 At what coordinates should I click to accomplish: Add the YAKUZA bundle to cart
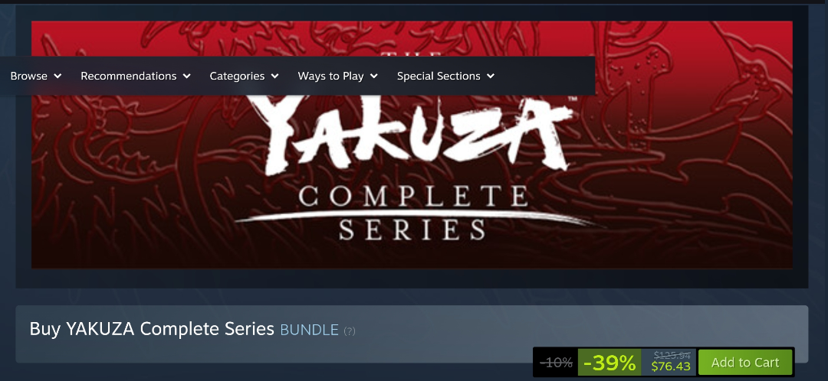click(x=745, y=363)
